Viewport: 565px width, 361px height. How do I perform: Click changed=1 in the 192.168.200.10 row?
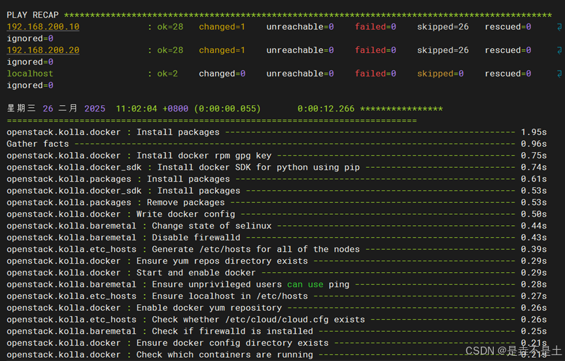tap(222, 27)
